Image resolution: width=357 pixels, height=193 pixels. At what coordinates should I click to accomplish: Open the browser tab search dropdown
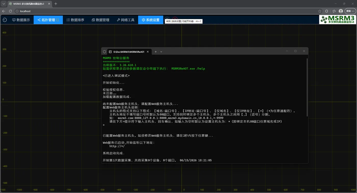click(x=4, y=4)
